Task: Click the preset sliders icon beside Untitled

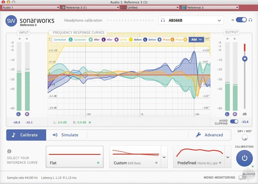Action: (x=124, y=7)
